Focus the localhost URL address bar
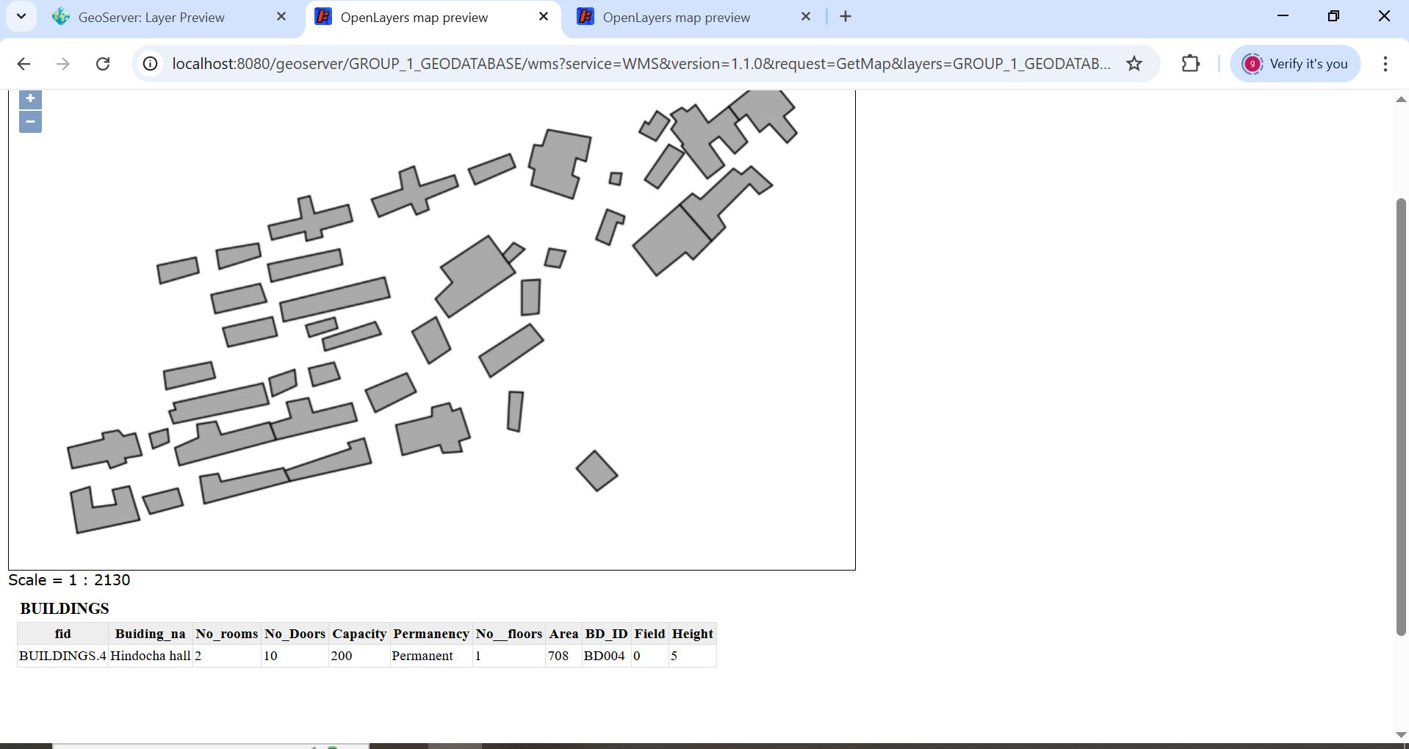This screenshot has width=1409, height=749. pos(641,64)
